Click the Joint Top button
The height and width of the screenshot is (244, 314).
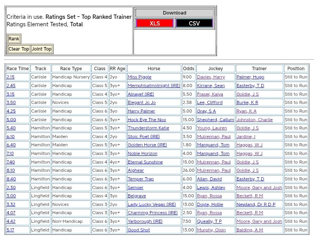pyautogui.click(x=42, y=49)
